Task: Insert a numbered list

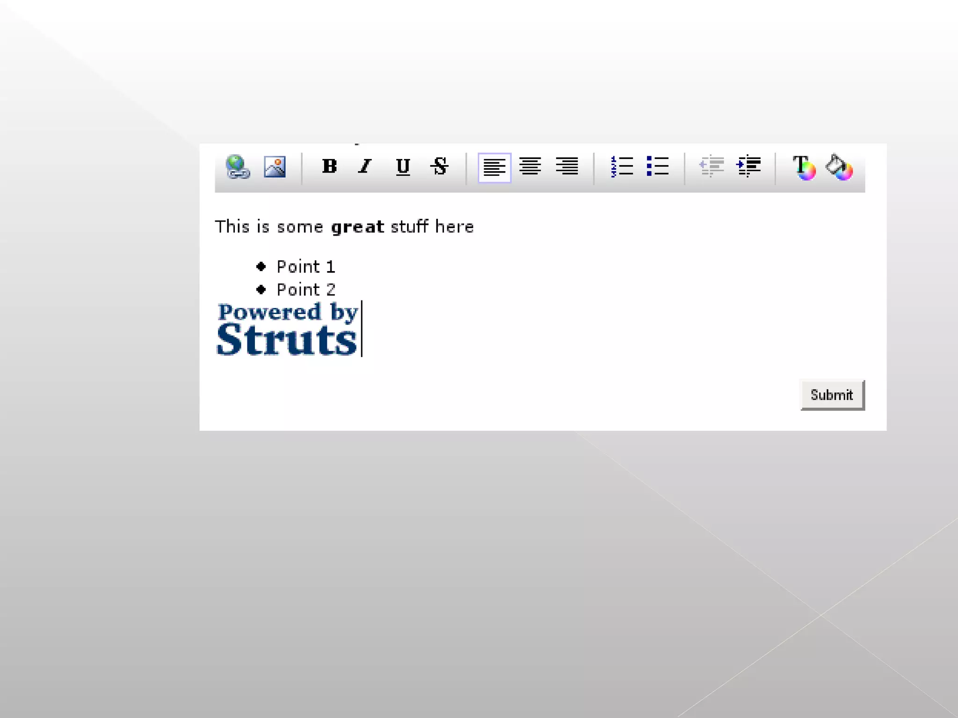Action: 622,166
